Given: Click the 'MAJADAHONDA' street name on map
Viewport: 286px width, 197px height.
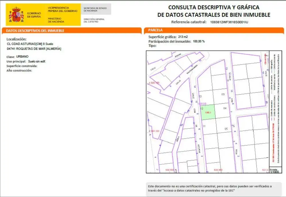Looking at the screenshot, I should point(192,69).
